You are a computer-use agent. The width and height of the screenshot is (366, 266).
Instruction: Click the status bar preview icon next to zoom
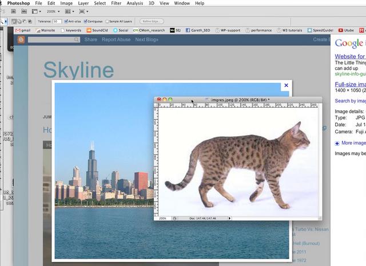tap(174, 219)
